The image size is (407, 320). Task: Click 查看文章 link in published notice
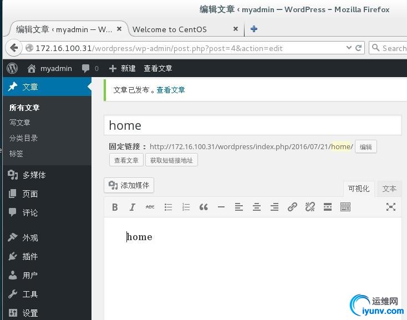(x=171, y=90)
